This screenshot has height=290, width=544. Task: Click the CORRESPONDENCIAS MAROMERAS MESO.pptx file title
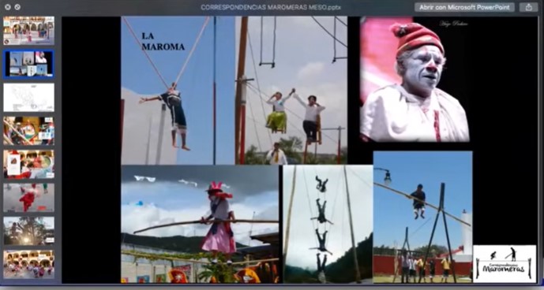click(271, 7)
